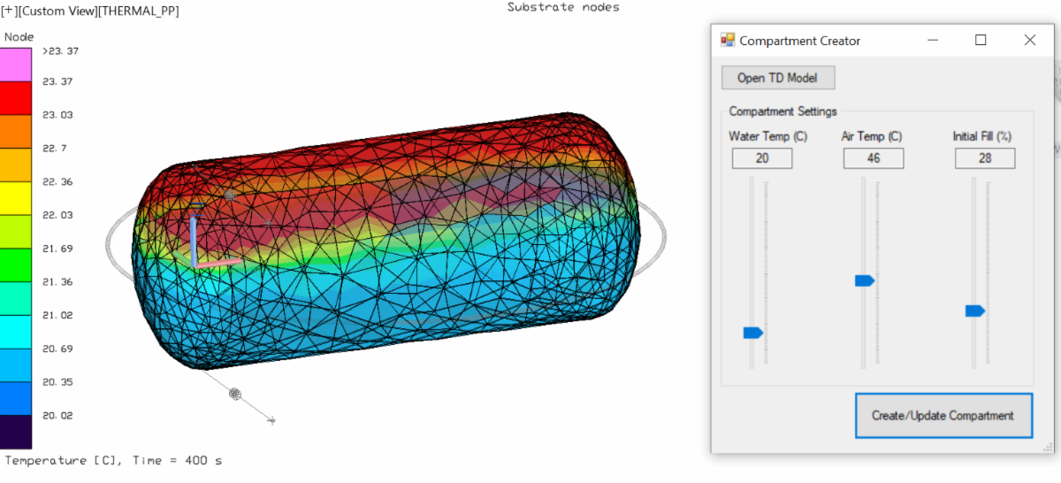This screenshot has height=483, width=1061.
Task: Close the Compartment Creator dialog
Action: [1029, 41]
